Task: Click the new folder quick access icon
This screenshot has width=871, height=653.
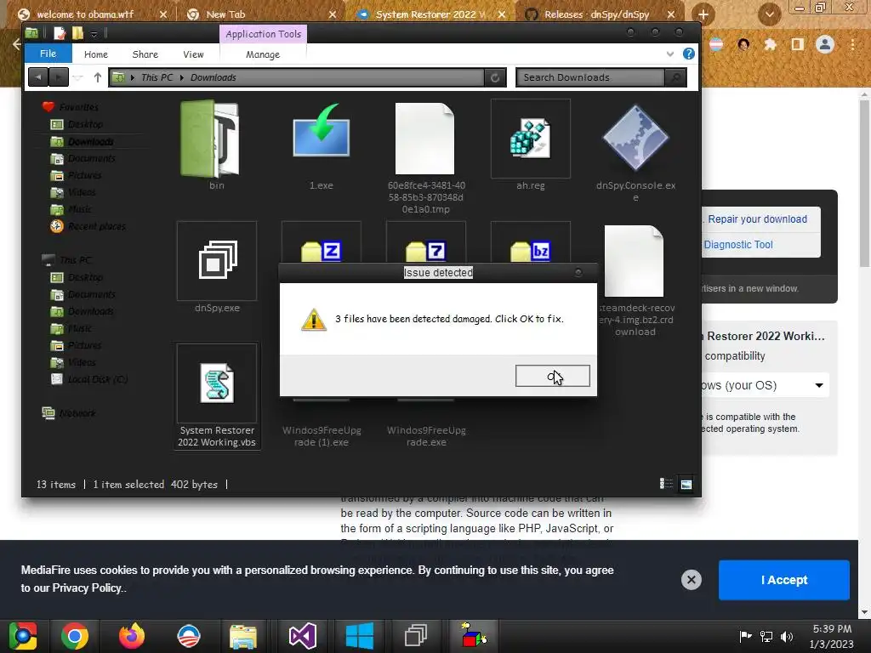Action: [x=77, y=33]
